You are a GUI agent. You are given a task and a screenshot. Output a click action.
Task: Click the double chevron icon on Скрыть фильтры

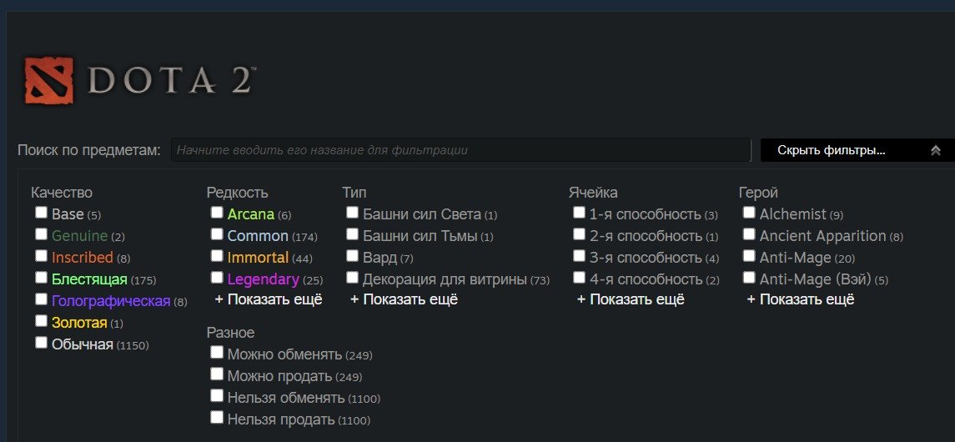pyautogui.click(x=936, y=150)
